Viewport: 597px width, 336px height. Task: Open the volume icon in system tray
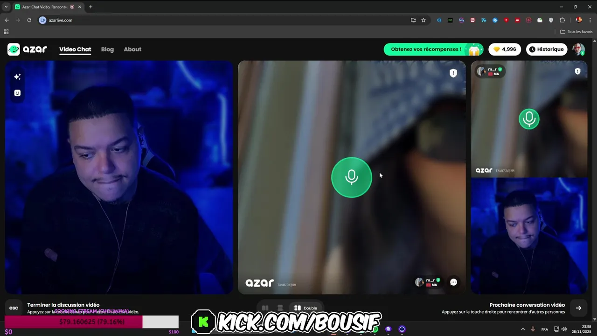tap(564, 329)
